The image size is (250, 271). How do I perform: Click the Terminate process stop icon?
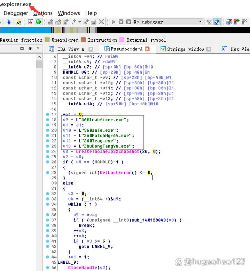[x=128, y=22]
